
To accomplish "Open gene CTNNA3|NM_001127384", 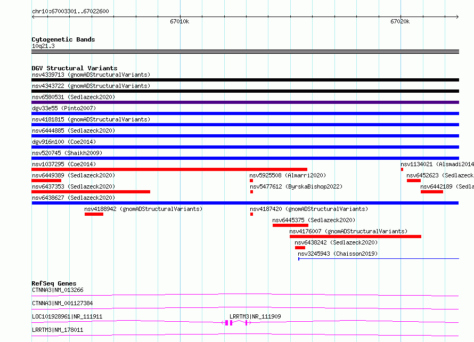I will pos(62,303).
